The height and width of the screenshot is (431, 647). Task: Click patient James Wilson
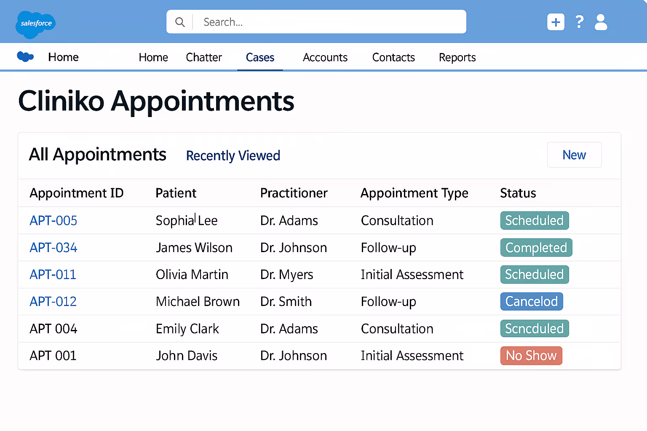(194, 247)
